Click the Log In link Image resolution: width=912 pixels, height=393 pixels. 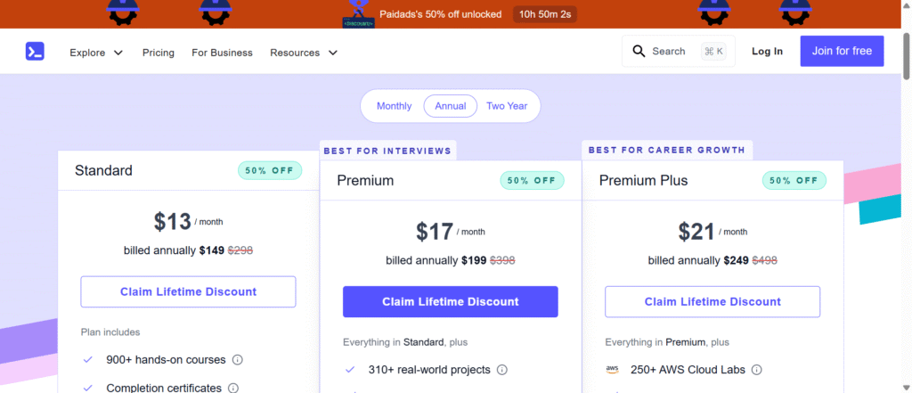tap(767, 52)
